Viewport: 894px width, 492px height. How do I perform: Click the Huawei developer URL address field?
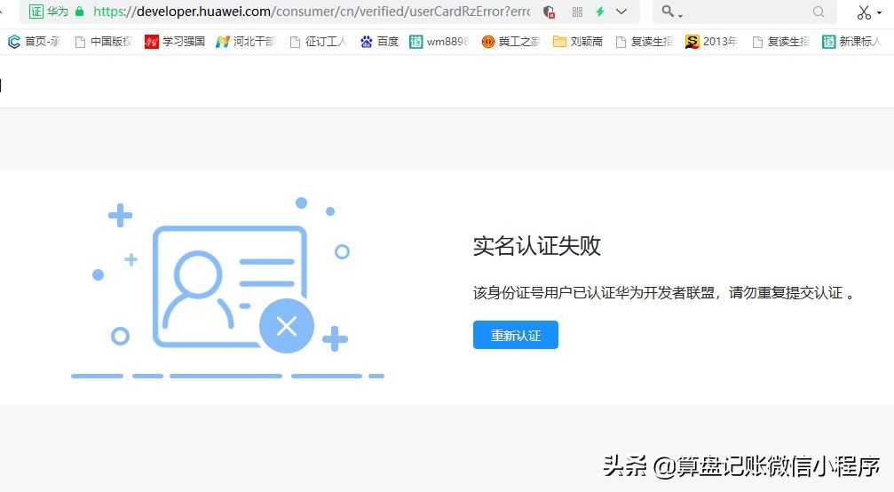[x=312, y=12]
